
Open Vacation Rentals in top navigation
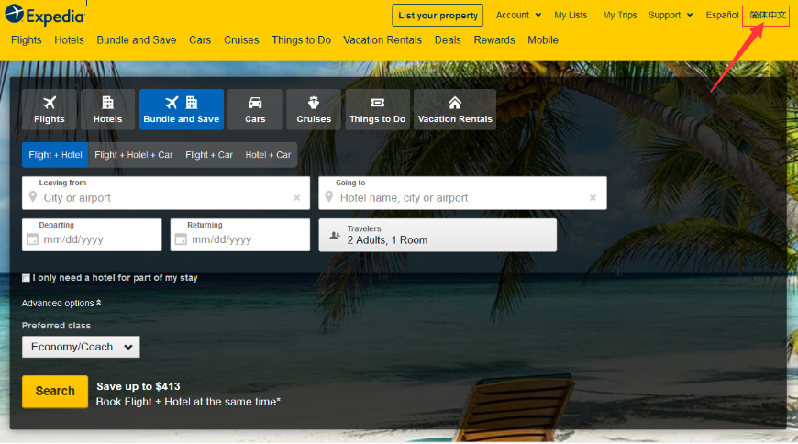pyautogui.click(x=382, y=40)
